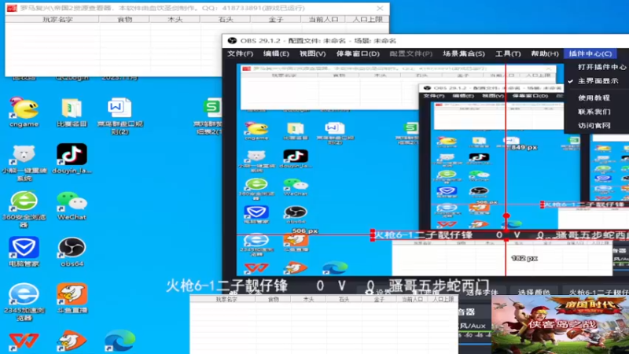The height and width of the screenshot is (354, 629).
Task: Launch the 2345加速浏览器 desktop icon
Action: (x=24, y=302)
